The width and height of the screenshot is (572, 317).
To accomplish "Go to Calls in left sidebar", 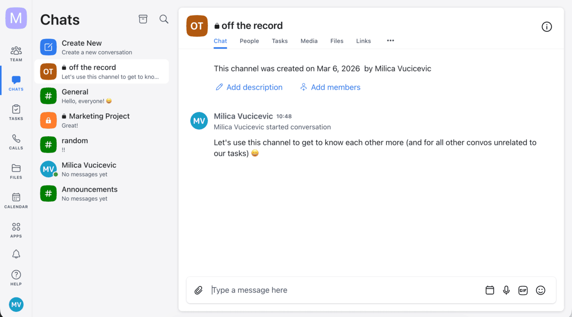I will point(16,142).
